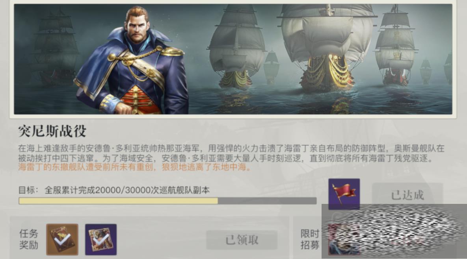Select the 突尼斯战役 title
467x259 pixels.
click(52, 131)
